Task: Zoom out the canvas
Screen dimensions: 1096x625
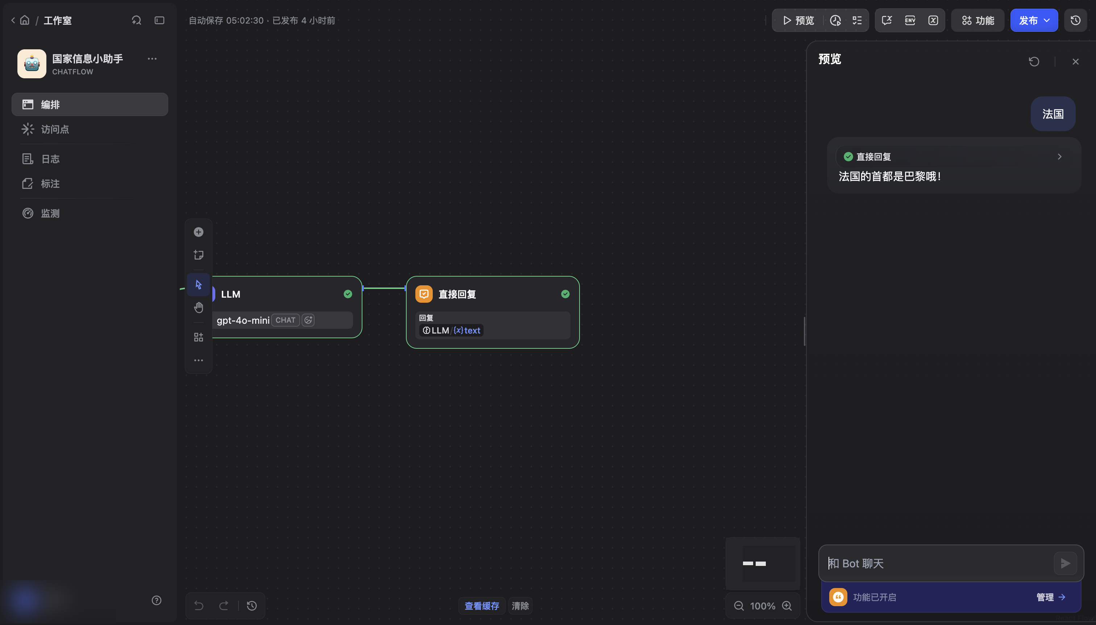Action: coord(739,606)
